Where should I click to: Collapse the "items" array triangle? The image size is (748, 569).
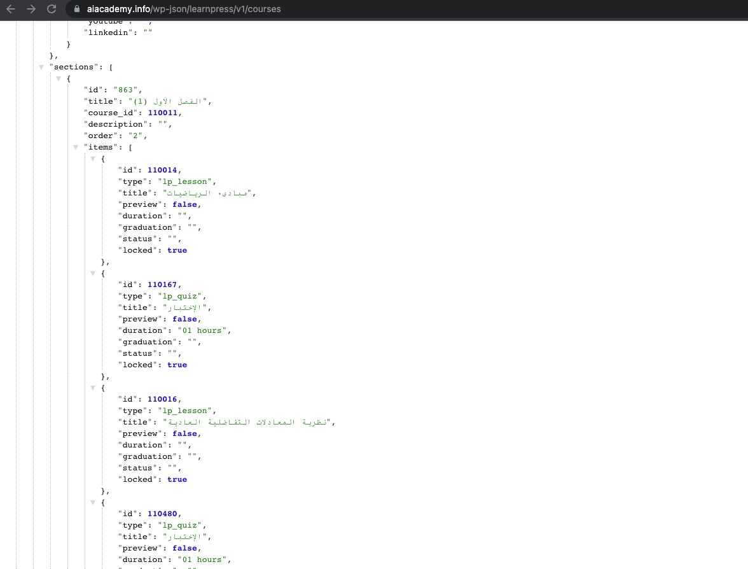76,148
